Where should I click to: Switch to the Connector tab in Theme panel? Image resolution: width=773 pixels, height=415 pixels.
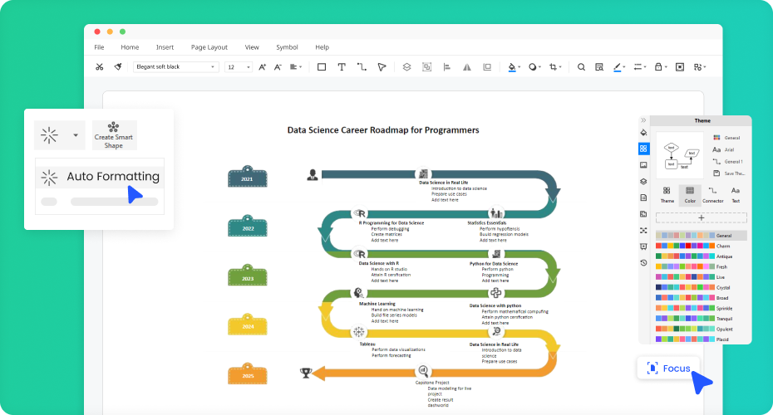(x=712, y=195)
